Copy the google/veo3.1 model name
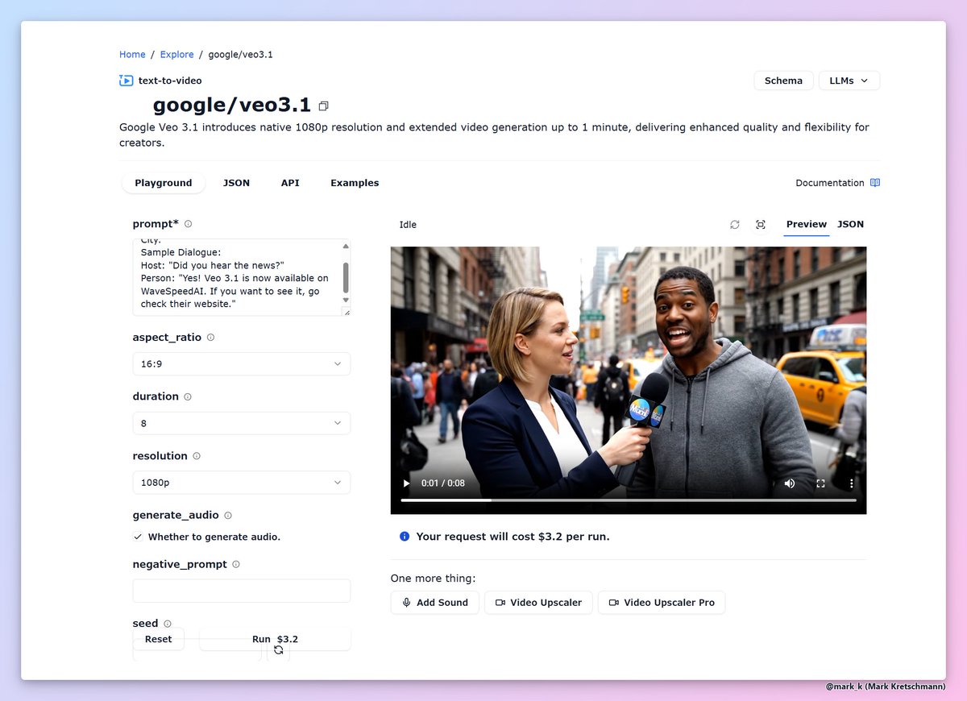 pos(324,106)
